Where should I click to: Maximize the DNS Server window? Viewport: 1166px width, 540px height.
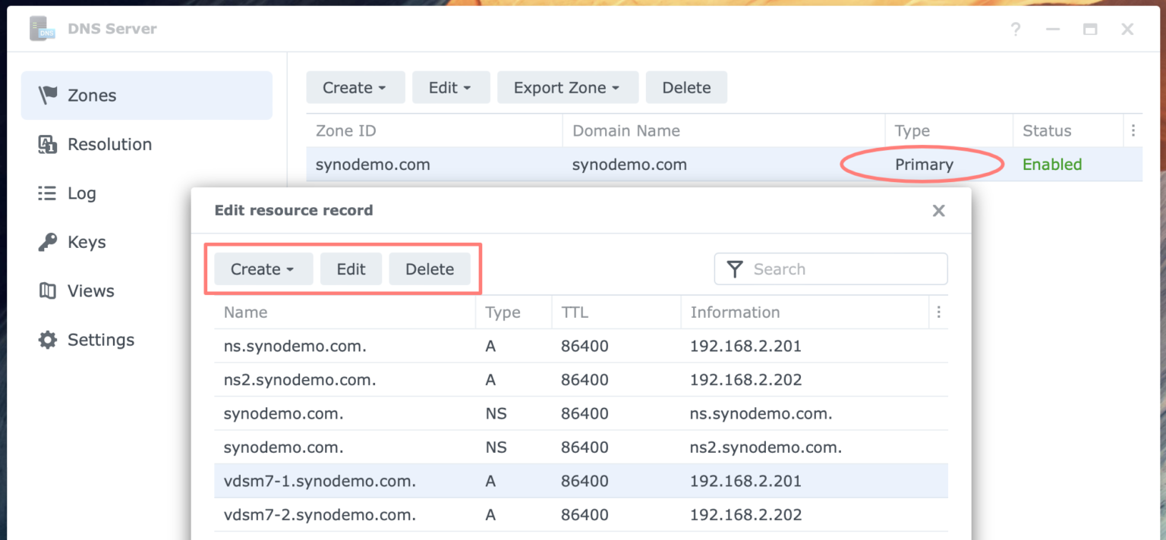point(1090,30)
